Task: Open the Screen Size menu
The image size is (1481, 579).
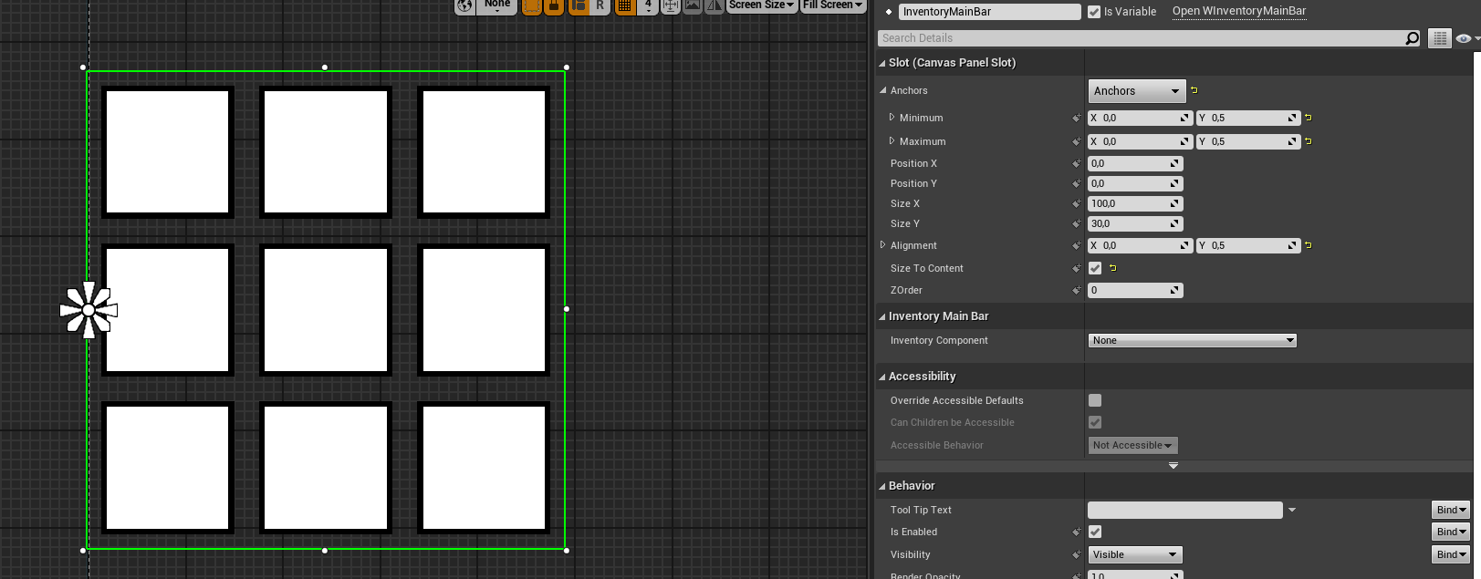Action: (761, 5)
